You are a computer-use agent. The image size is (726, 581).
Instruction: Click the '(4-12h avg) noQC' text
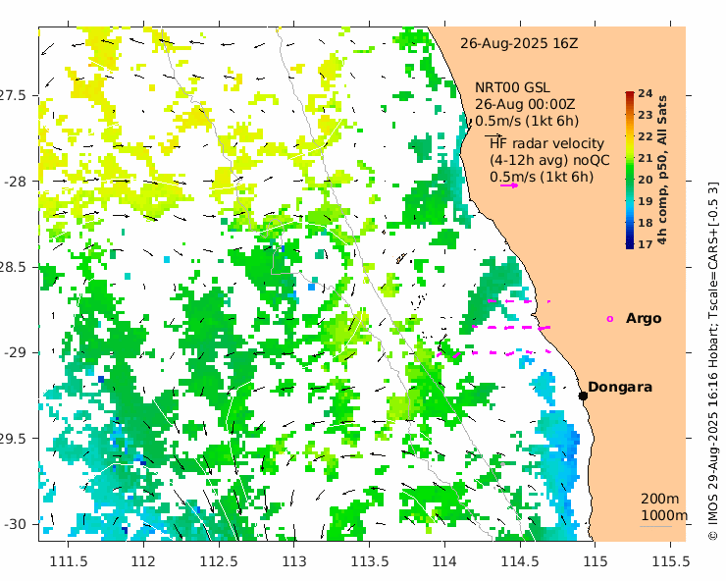click(x=549, y=160)
